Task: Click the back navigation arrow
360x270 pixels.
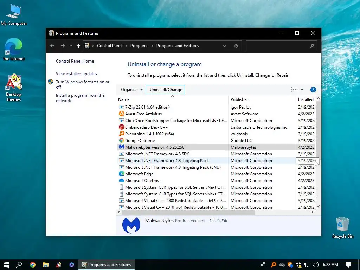Action: 52,46
